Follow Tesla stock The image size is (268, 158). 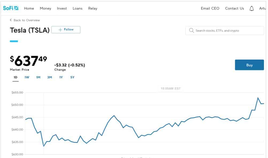coord(66,30)
